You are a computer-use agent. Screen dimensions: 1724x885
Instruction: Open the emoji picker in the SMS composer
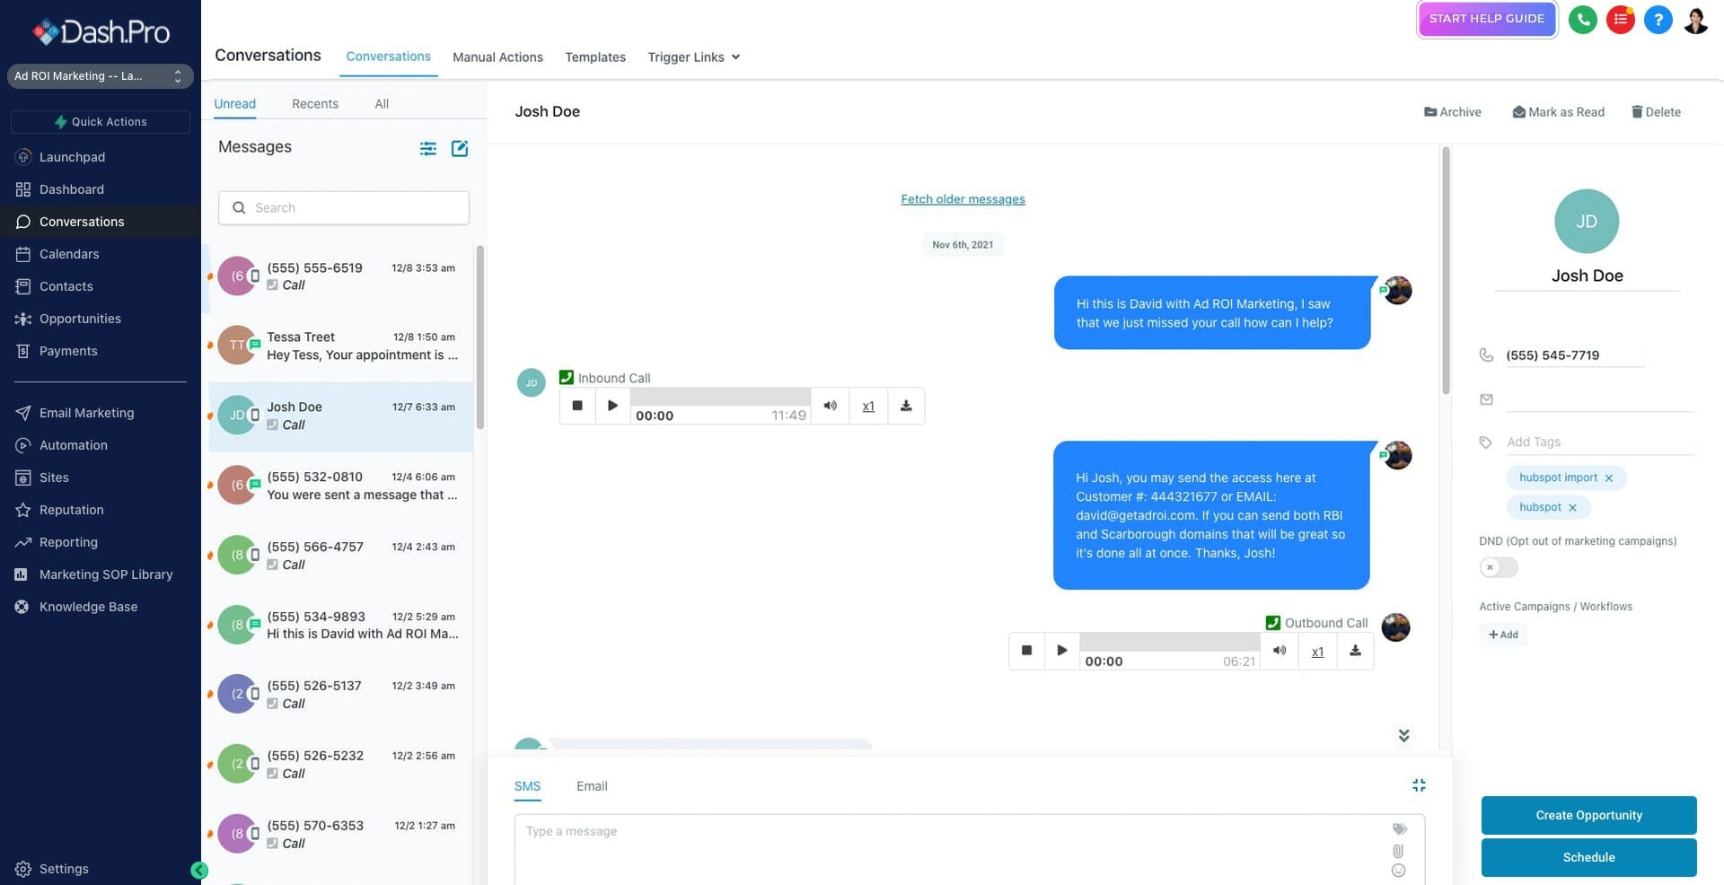(x=1398, y=870)
